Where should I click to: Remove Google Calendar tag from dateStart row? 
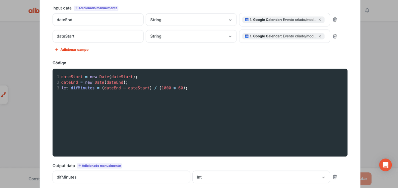(x=320, y=36)
